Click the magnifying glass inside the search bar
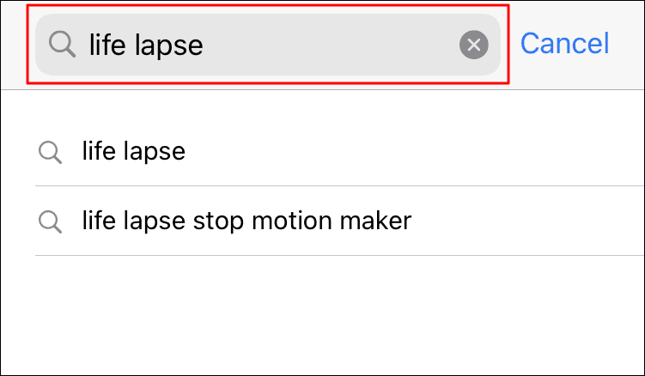Screen dimensions: 645x376 (62, 45)
